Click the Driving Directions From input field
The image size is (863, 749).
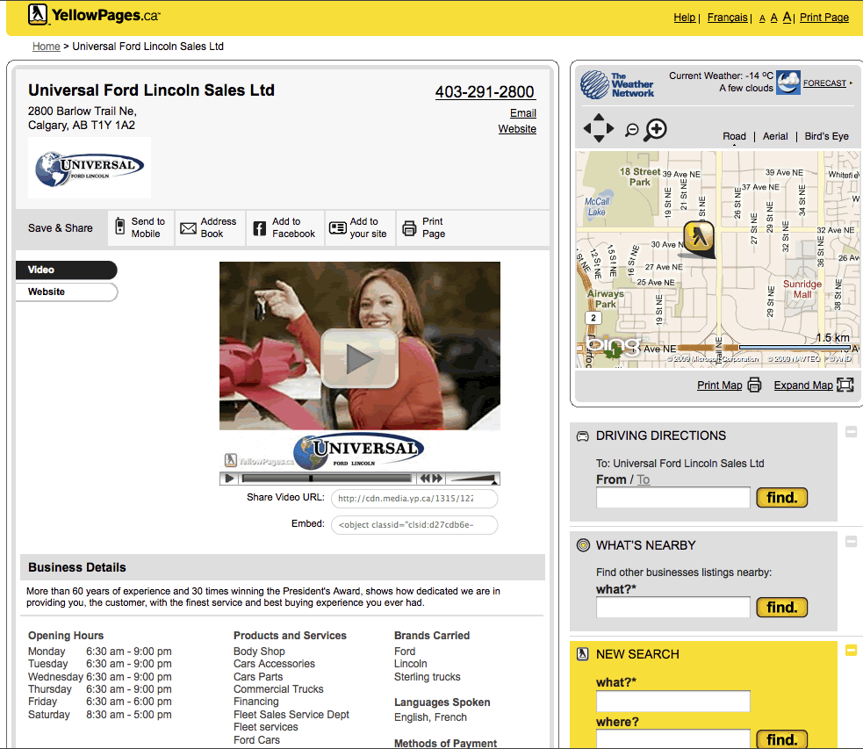coord(673,498)
